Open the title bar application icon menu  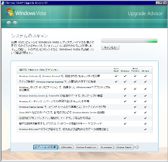3,3
